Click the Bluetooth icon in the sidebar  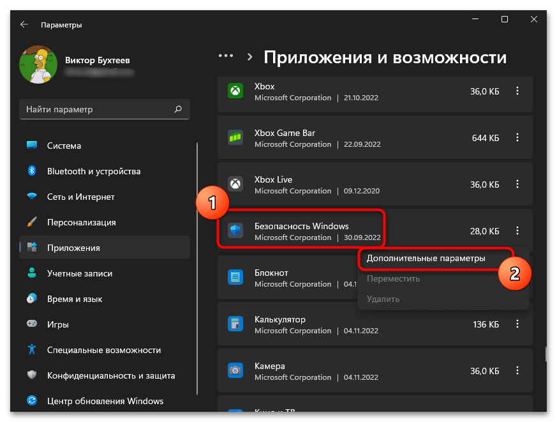tap(32, 171)
